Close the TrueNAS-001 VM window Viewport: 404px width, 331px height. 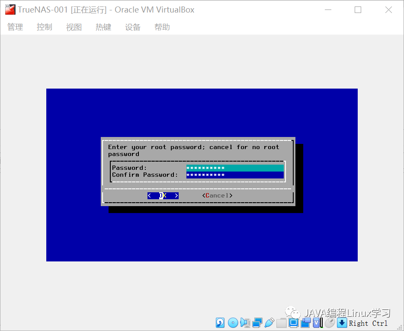(388, 10)
